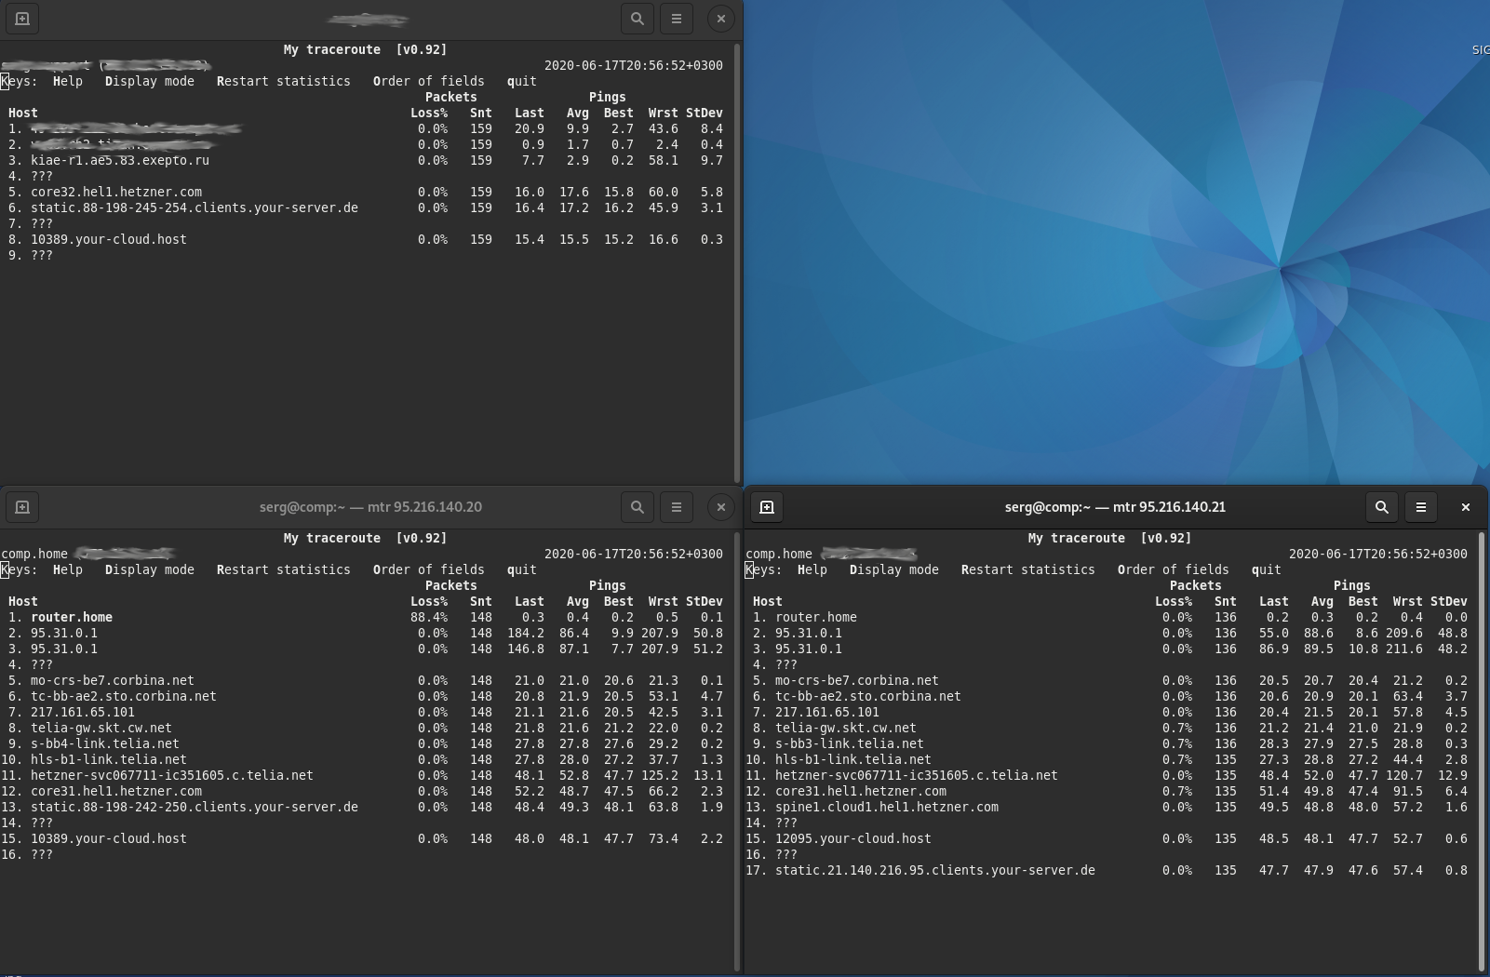
Task: Click 'quit' in the mtr 95.216.140.21 terminal
Action: point(1267,569)
